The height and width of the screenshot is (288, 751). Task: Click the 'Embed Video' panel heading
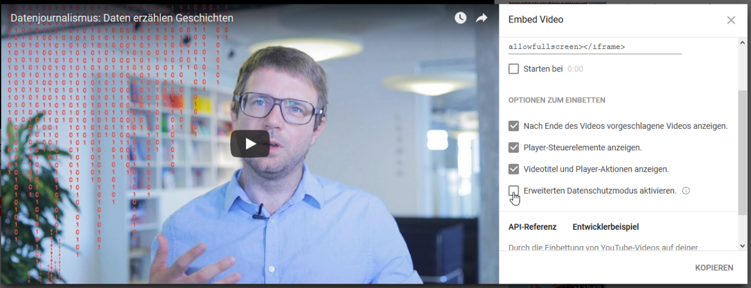coord(536,19)
